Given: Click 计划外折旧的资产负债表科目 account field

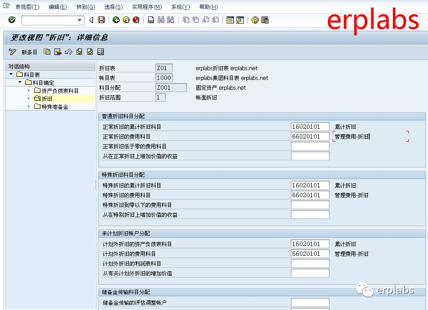Looking at the screenshot, I should click(310, 244).
